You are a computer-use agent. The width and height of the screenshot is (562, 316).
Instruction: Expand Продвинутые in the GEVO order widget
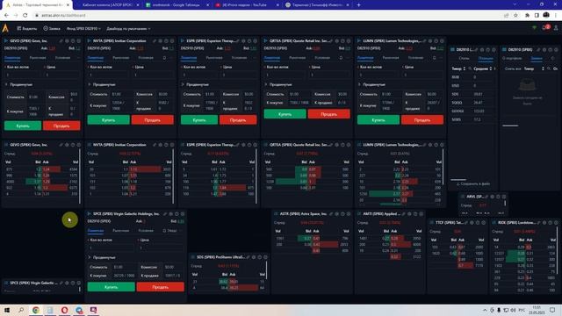[18, 84]
